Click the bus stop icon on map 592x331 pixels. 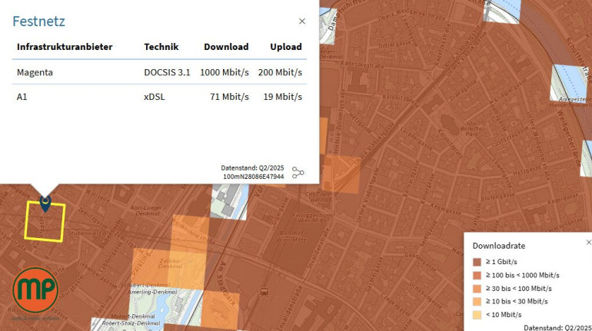tap(264, 292)
